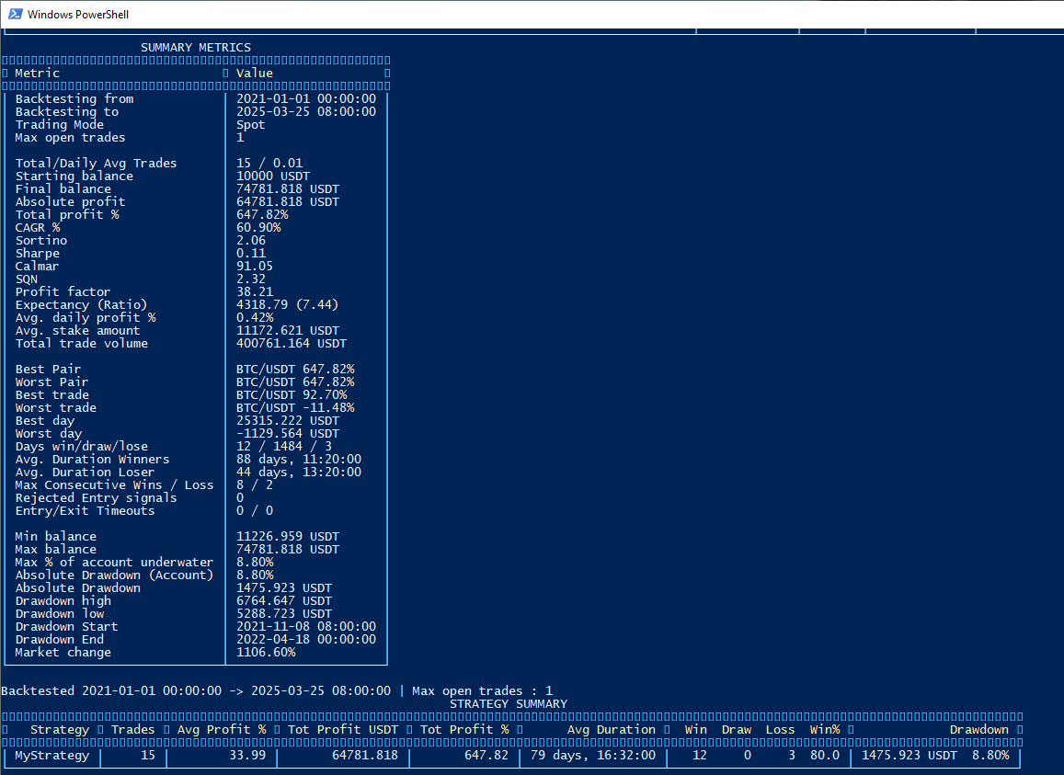Click the Rejected Entry signals label

pos(96,499)
